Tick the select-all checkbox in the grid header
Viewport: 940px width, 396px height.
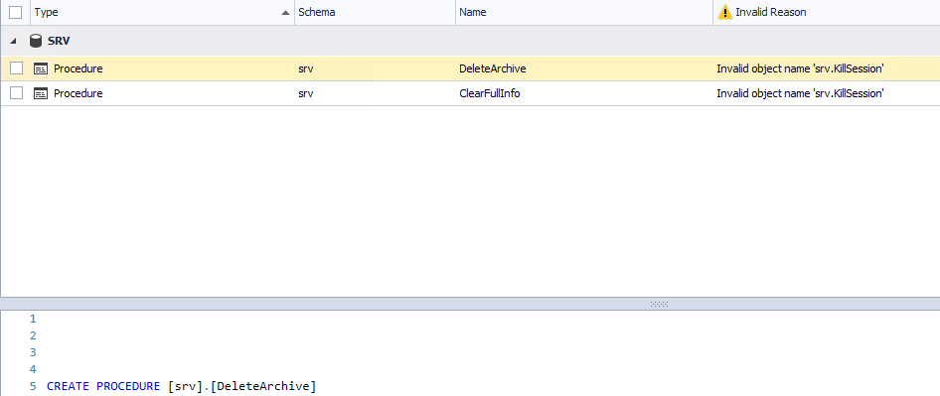click(x=16, y=12)
